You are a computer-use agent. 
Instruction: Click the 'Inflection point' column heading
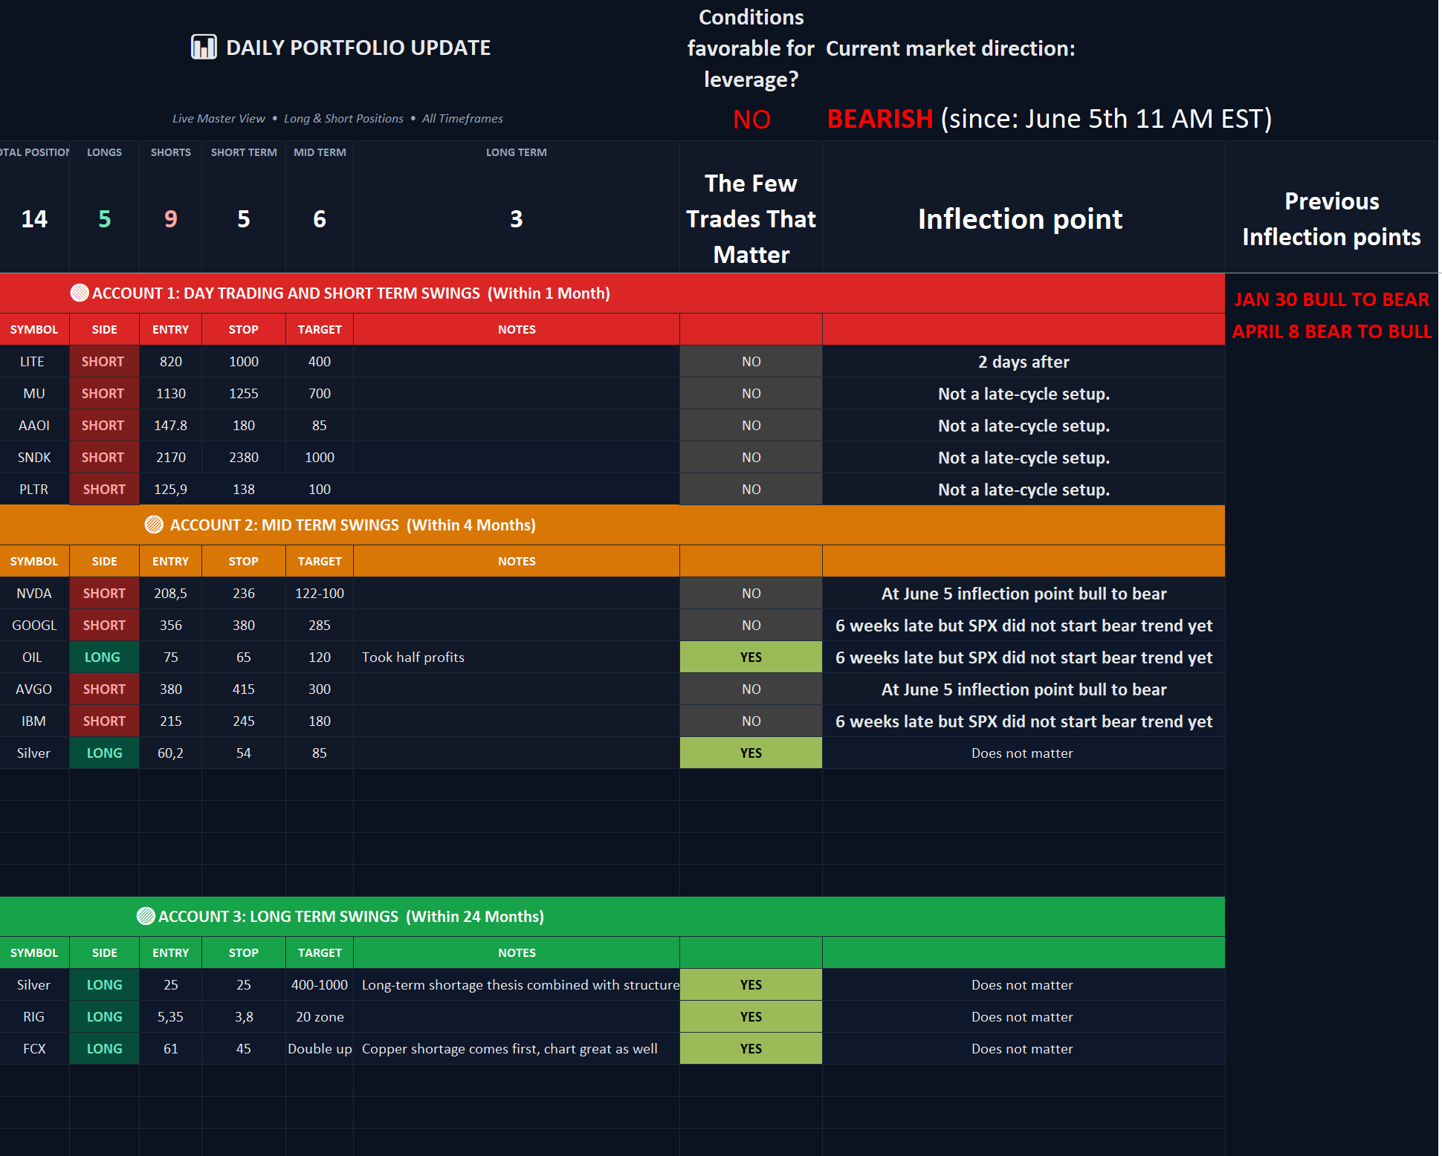(1020, 219)
